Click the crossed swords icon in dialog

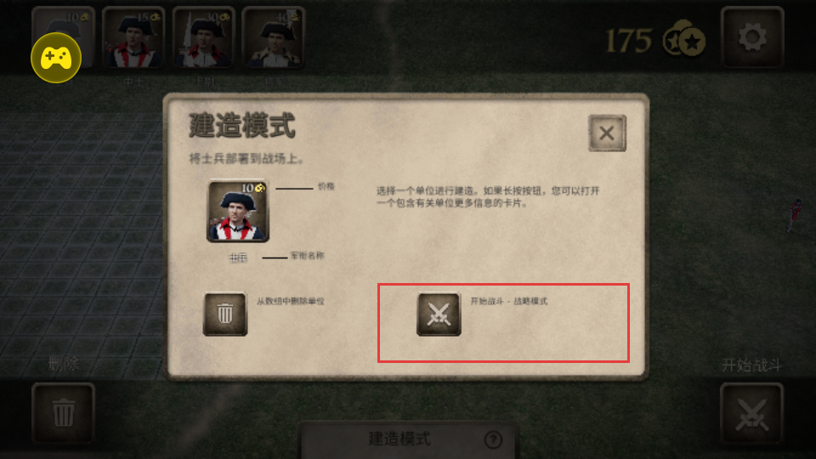pyautogui.click(x=439, y=314)
